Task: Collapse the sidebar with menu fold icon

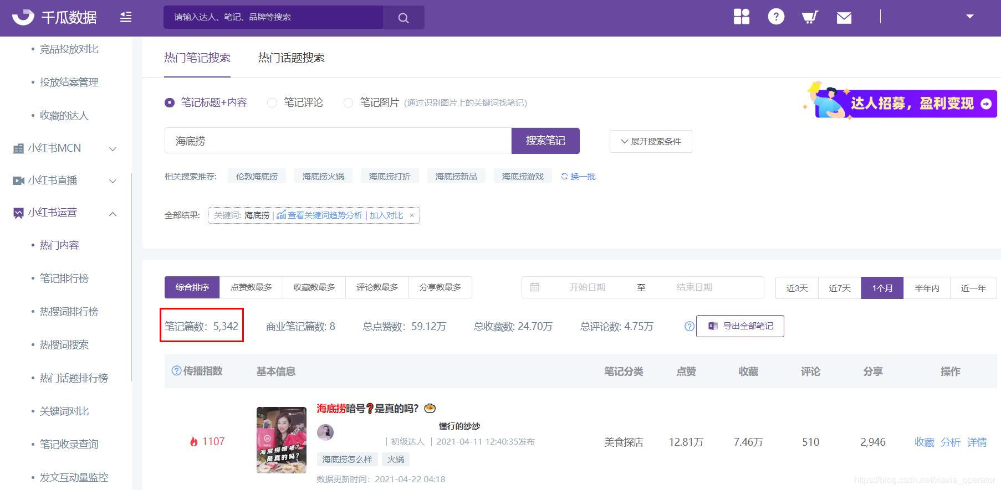Action: tap(126, 17)
